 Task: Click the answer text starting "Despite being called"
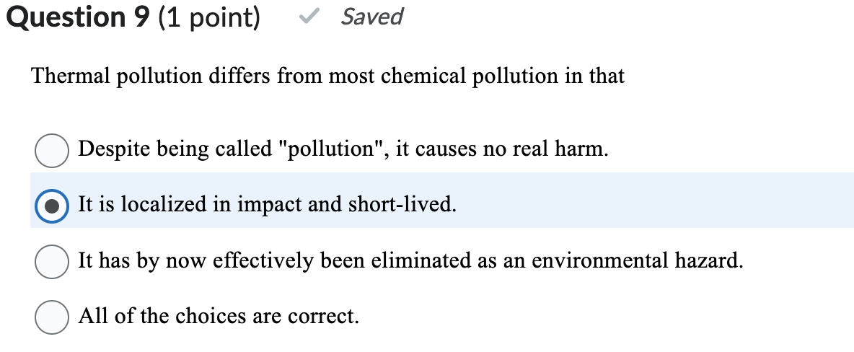coord(343,150)
